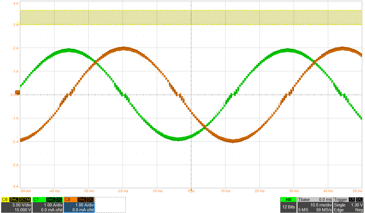Toggle the DC1M coupling badge on C6
This screenshot has width=365, height=213.
click(x=25, y=200)
